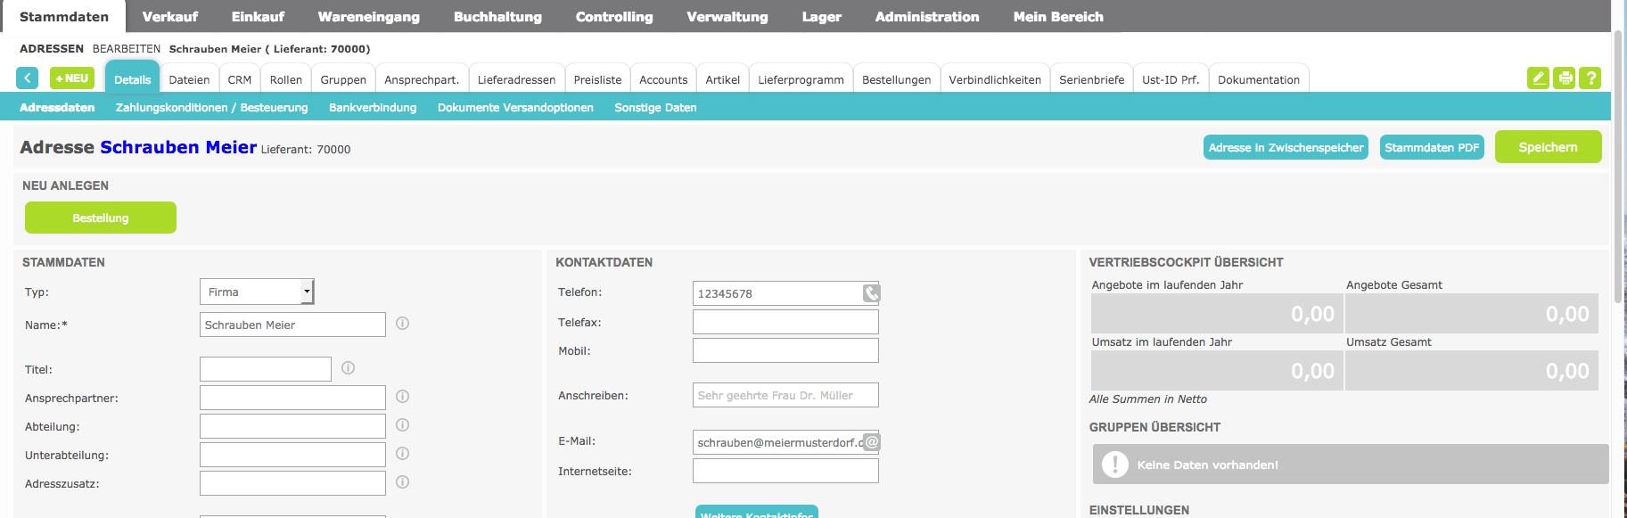This screenshot has height=518, width=1627.
Task: Click the info icon next to Name field
Action: (x=402, y=324)
